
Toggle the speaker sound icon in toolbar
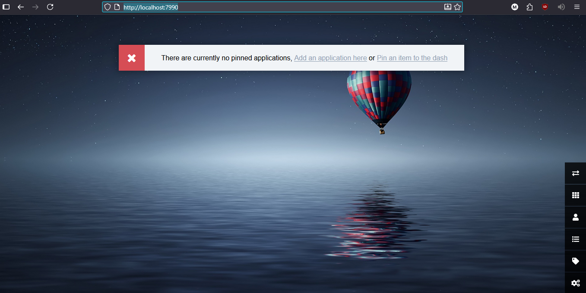(x=561, y=7)
